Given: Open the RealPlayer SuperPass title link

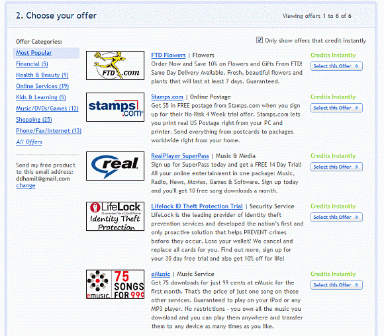Looking at the screenshot, I should point(180,156).
